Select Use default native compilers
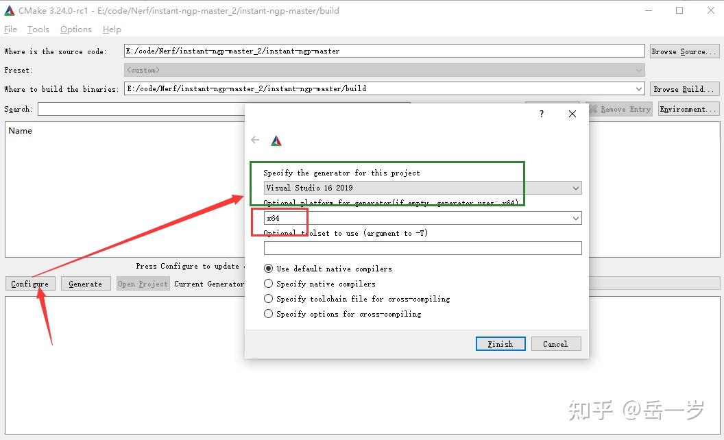 pos(268,268)
